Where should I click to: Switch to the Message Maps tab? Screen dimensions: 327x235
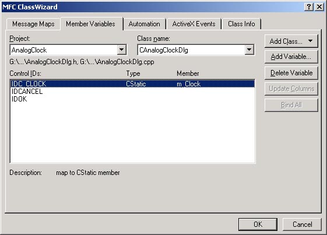33,24
